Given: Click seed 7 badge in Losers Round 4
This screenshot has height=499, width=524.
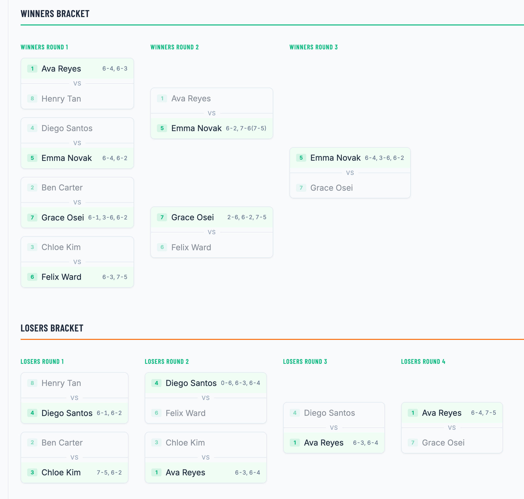Looking at the screenshot, I should (413, 443).
